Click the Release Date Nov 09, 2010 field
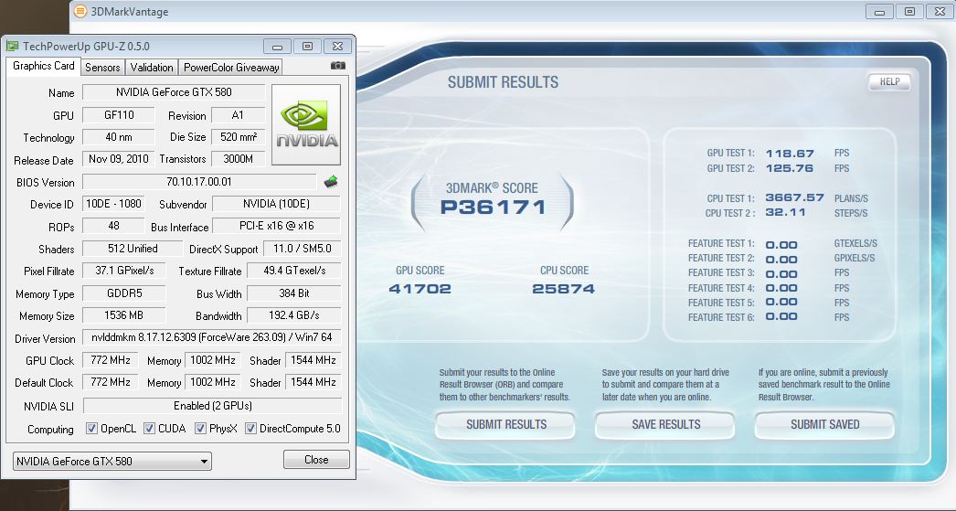 [x=118, y=159]
